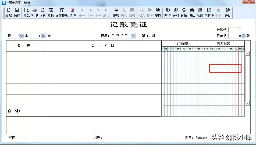The image size is (256, 145).
Task: Click fifth row 会计科目 cell
Action: (x=103, y=100)
